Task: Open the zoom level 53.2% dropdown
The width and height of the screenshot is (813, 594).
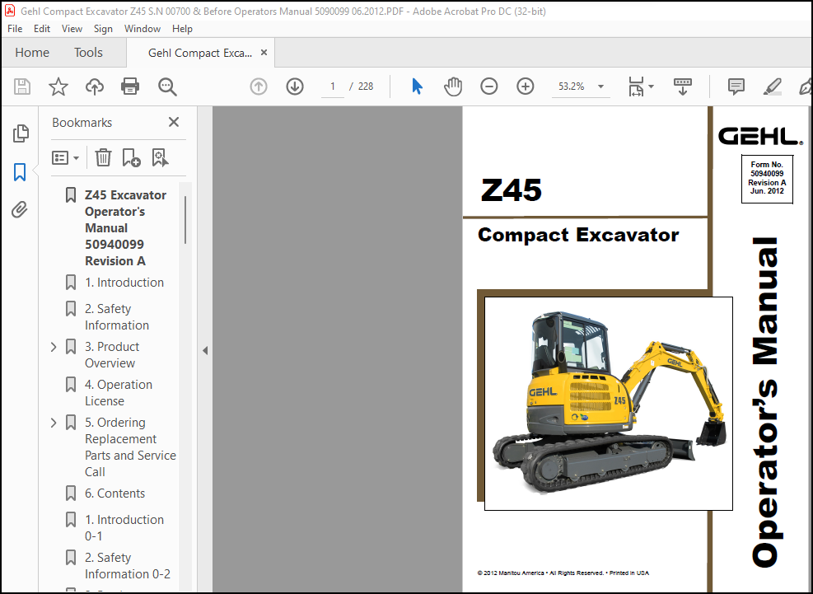Action: pyautogui.click(x=600, y=87)
